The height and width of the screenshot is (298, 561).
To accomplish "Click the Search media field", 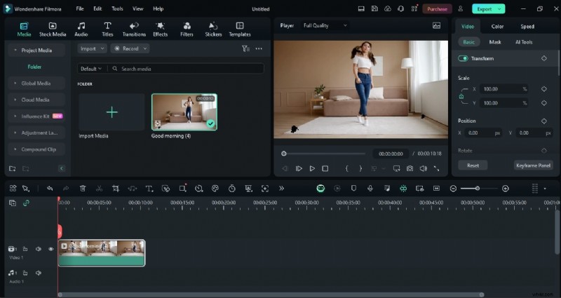I will coord(186,69).
